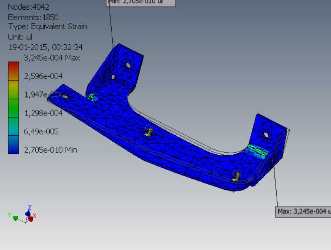This screenshot has height=250, width=331.
Task: Click the Nodes:4042 text
Action: point(29,7)
